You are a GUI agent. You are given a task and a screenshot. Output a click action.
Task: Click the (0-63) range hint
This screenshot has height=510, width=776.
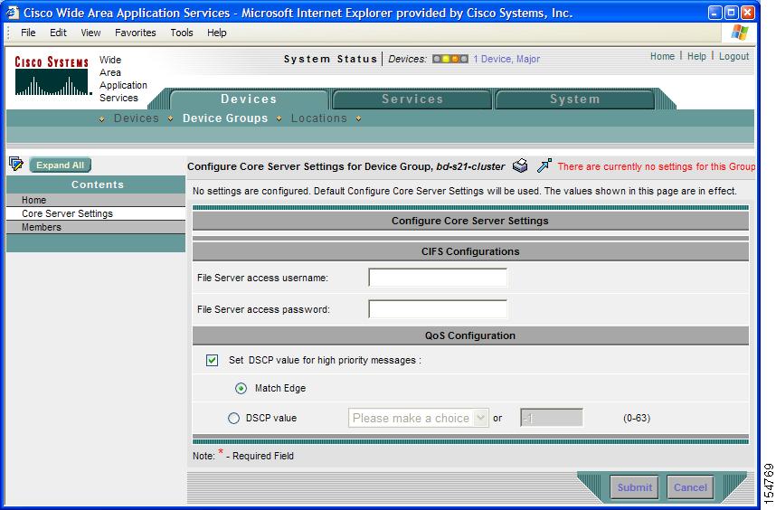[x=637, y=418]
